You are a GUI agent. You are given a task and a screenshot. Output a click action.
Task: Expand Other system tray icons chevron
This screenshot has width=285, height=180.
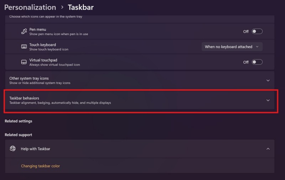[268, 80]
